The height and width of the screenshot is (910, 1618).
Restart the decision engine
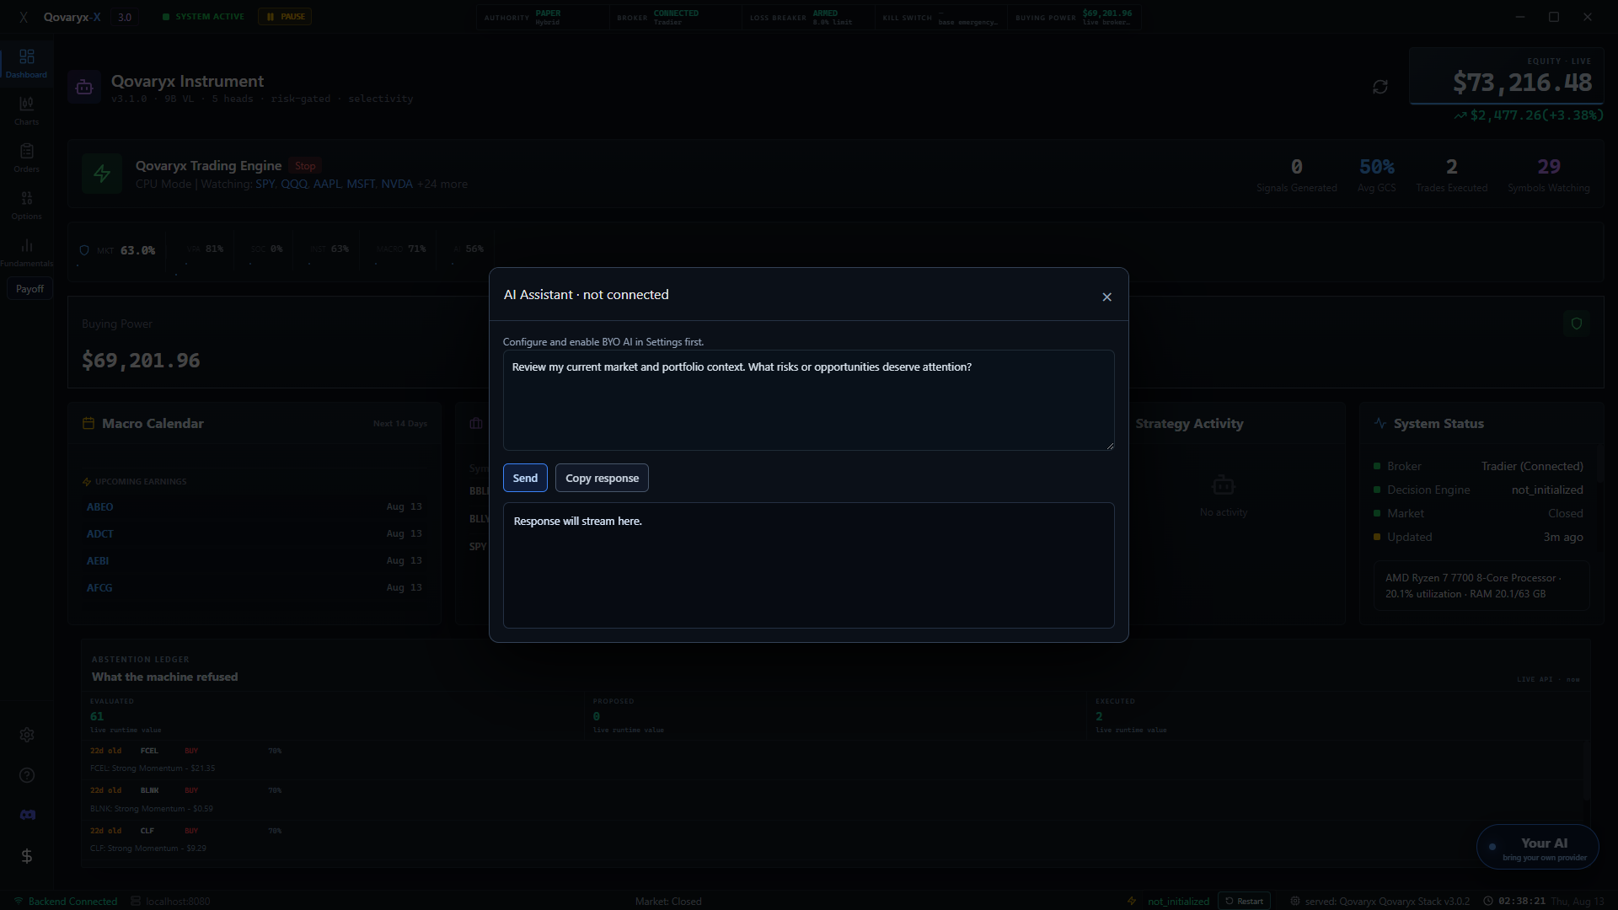(1244, 901)
